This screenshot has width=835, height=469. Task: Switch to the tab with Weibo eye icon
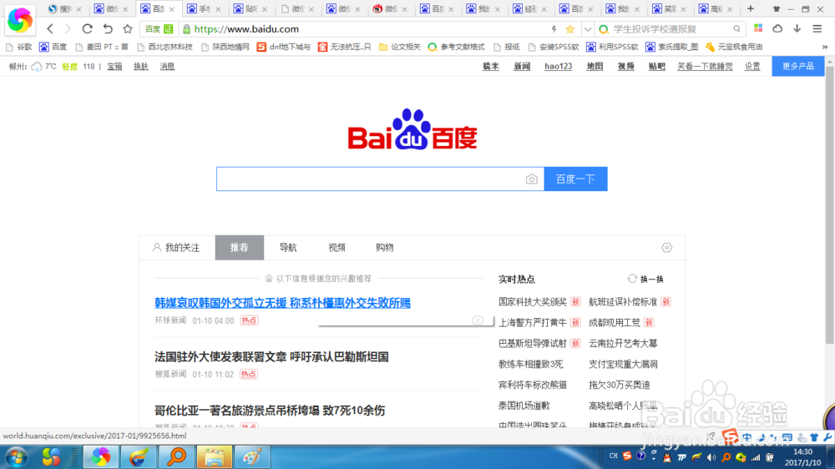pyautogui.click(x=390, y=9)
